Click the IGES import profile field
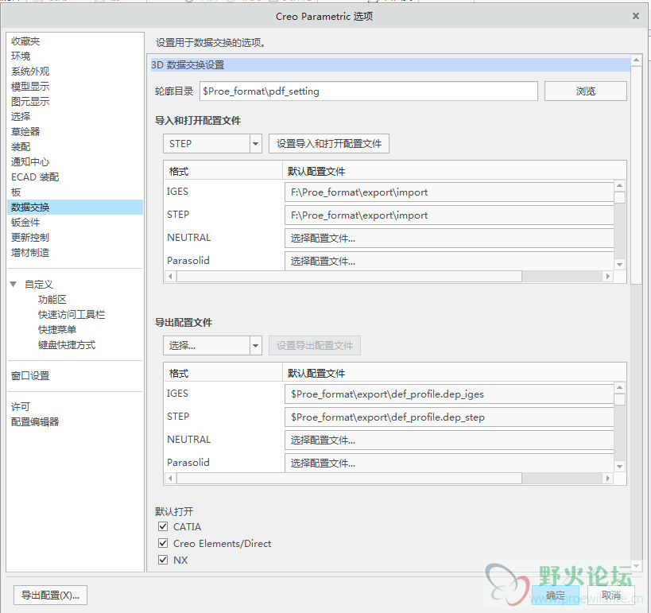 pos(449,192)
